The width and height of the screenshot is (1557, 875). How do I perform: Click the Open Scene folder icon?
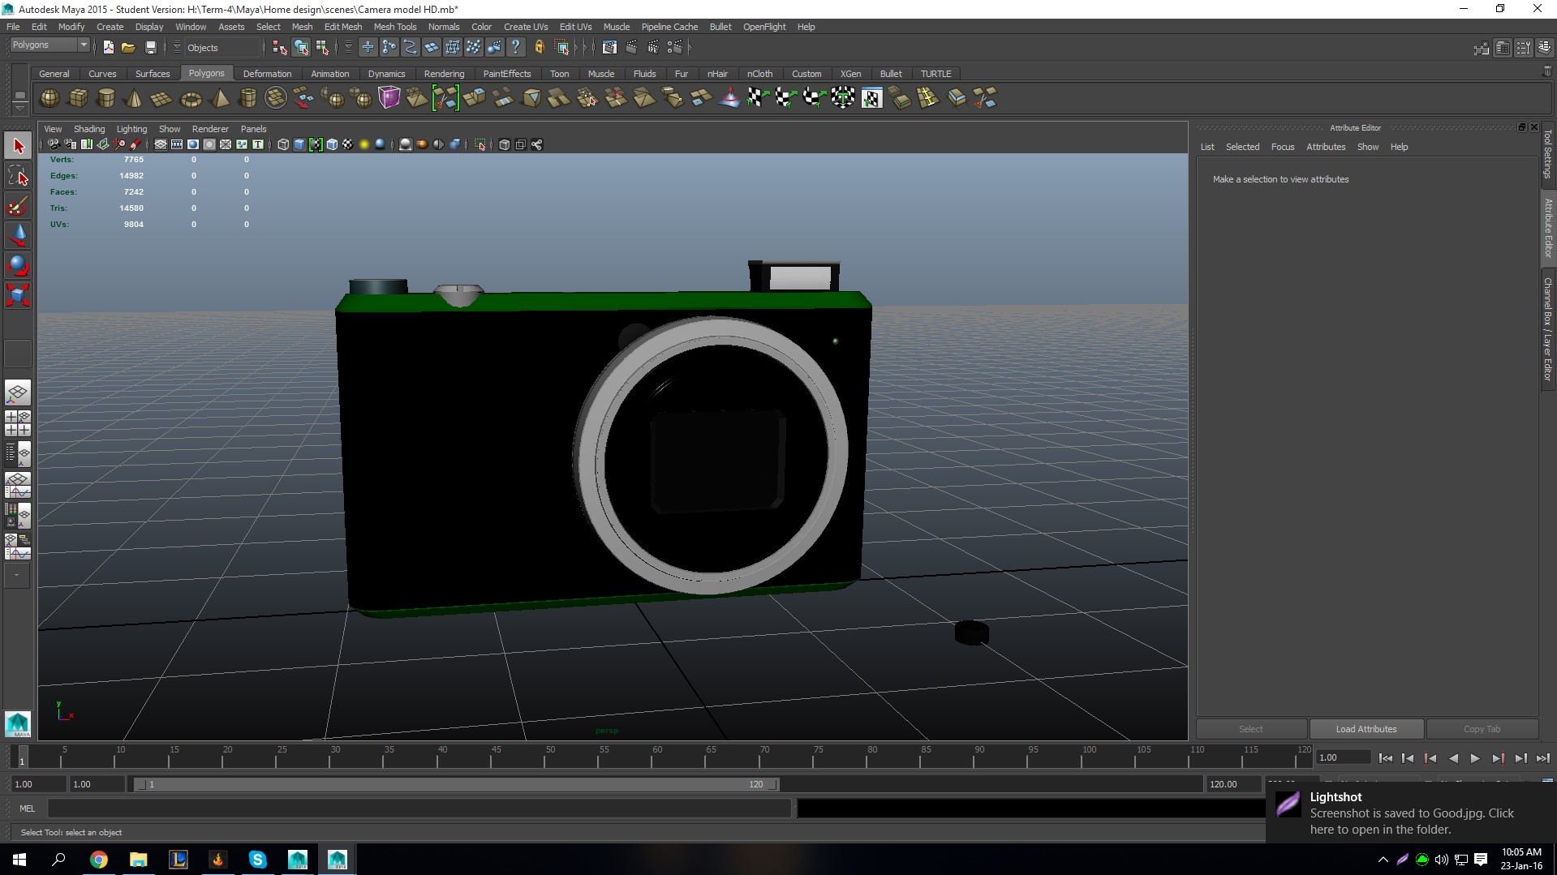(128, 48)
